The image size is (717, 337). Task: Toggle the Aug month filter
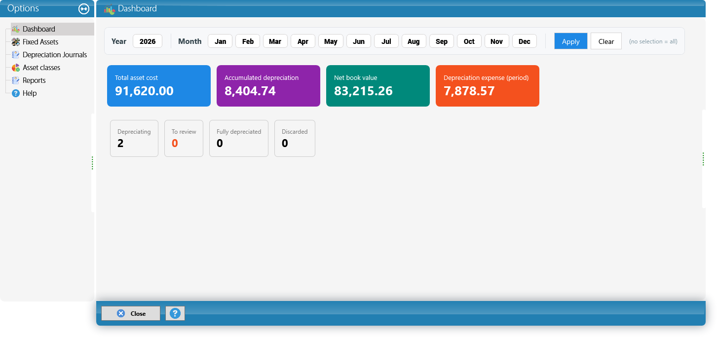pyautogui.click(x=414, y=41)
